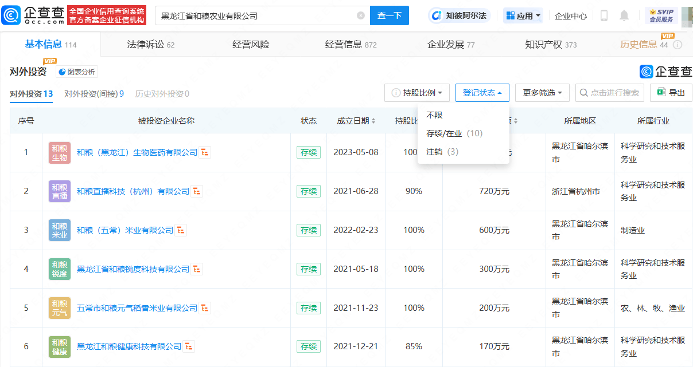
Task: Click 存续 status tag in row 2
Action: 309,191
